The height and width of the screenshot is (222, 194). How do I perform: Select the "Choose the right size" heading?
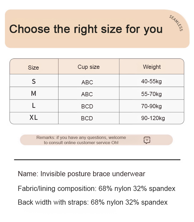[86, 29]
